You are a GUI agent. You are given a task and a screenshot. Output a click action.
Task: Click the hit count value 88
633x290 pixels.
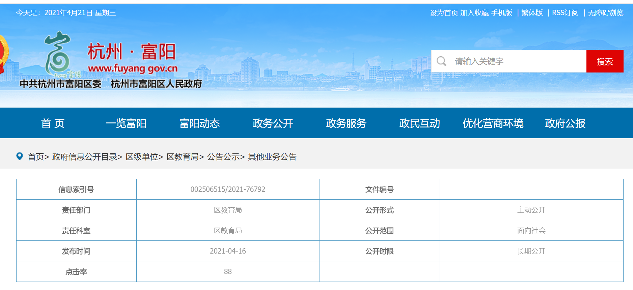228,272
